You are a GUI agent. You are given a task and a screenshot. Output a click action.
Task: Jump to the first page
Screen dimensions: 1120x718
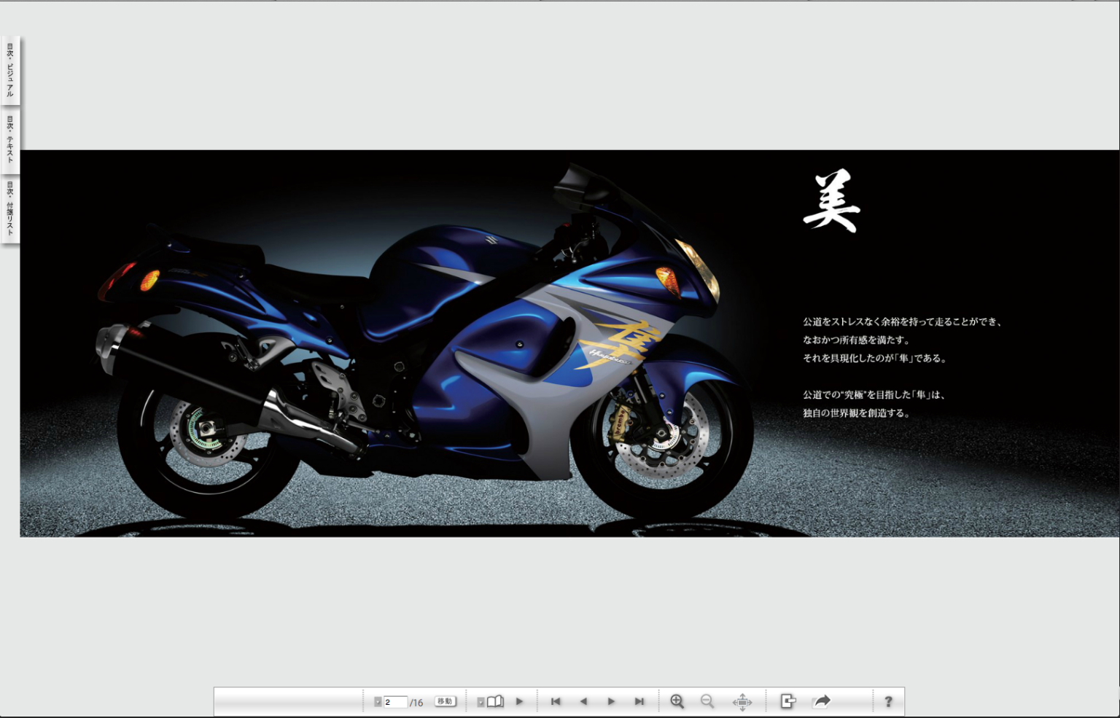pos(556,701)
